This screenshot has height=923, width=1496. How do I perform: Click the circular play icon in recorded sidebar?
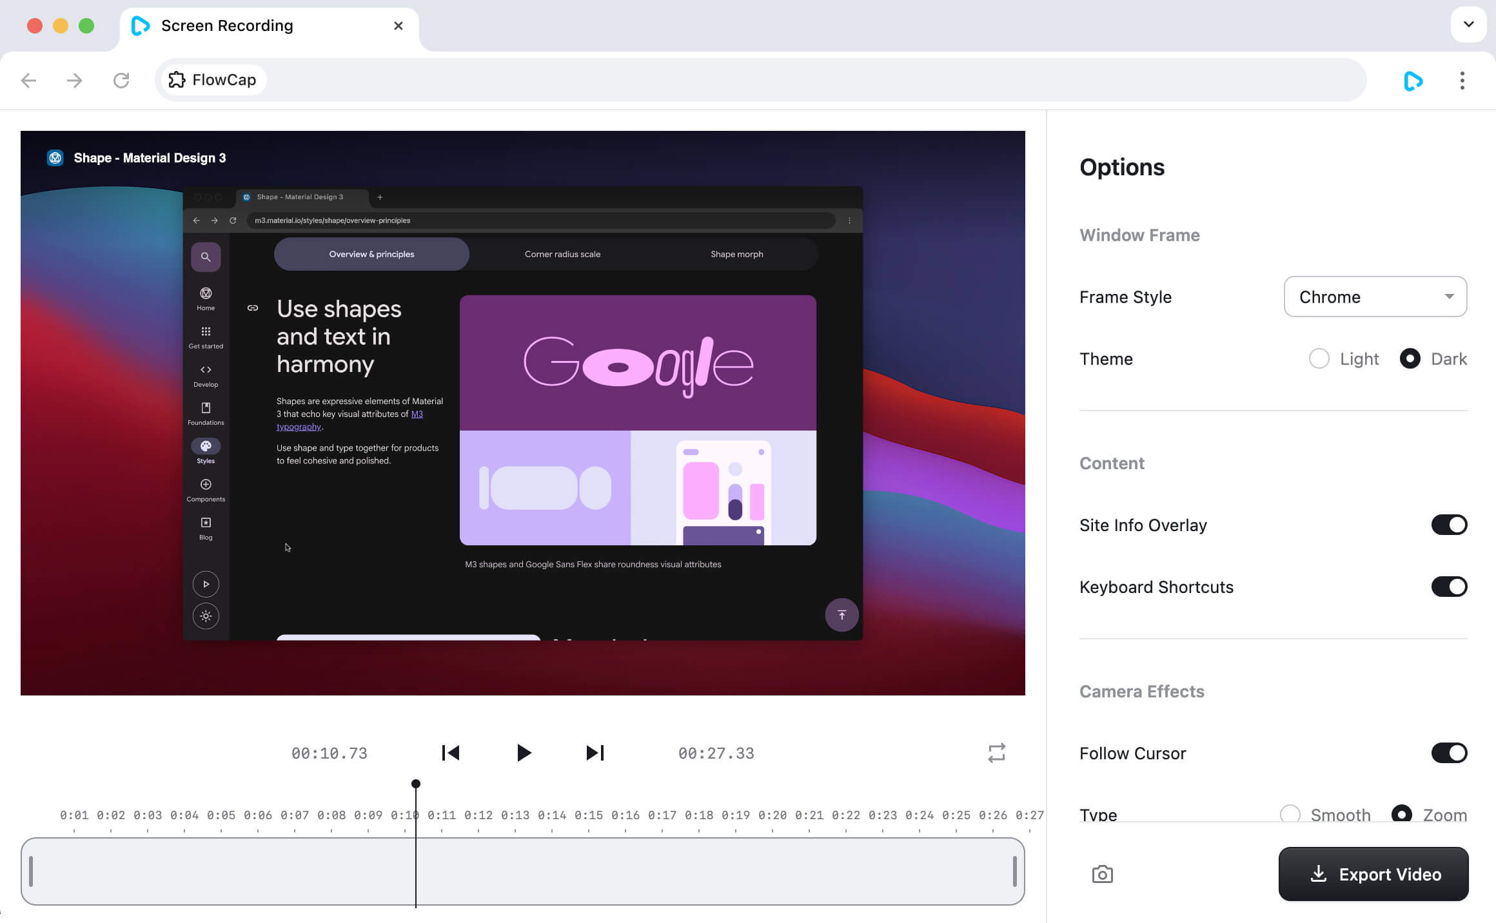point(206,584)
